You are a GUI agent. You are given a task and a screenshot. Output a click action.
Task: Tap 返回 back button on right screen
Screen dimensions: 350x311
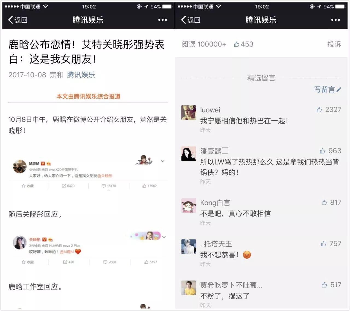click(191, 20)
